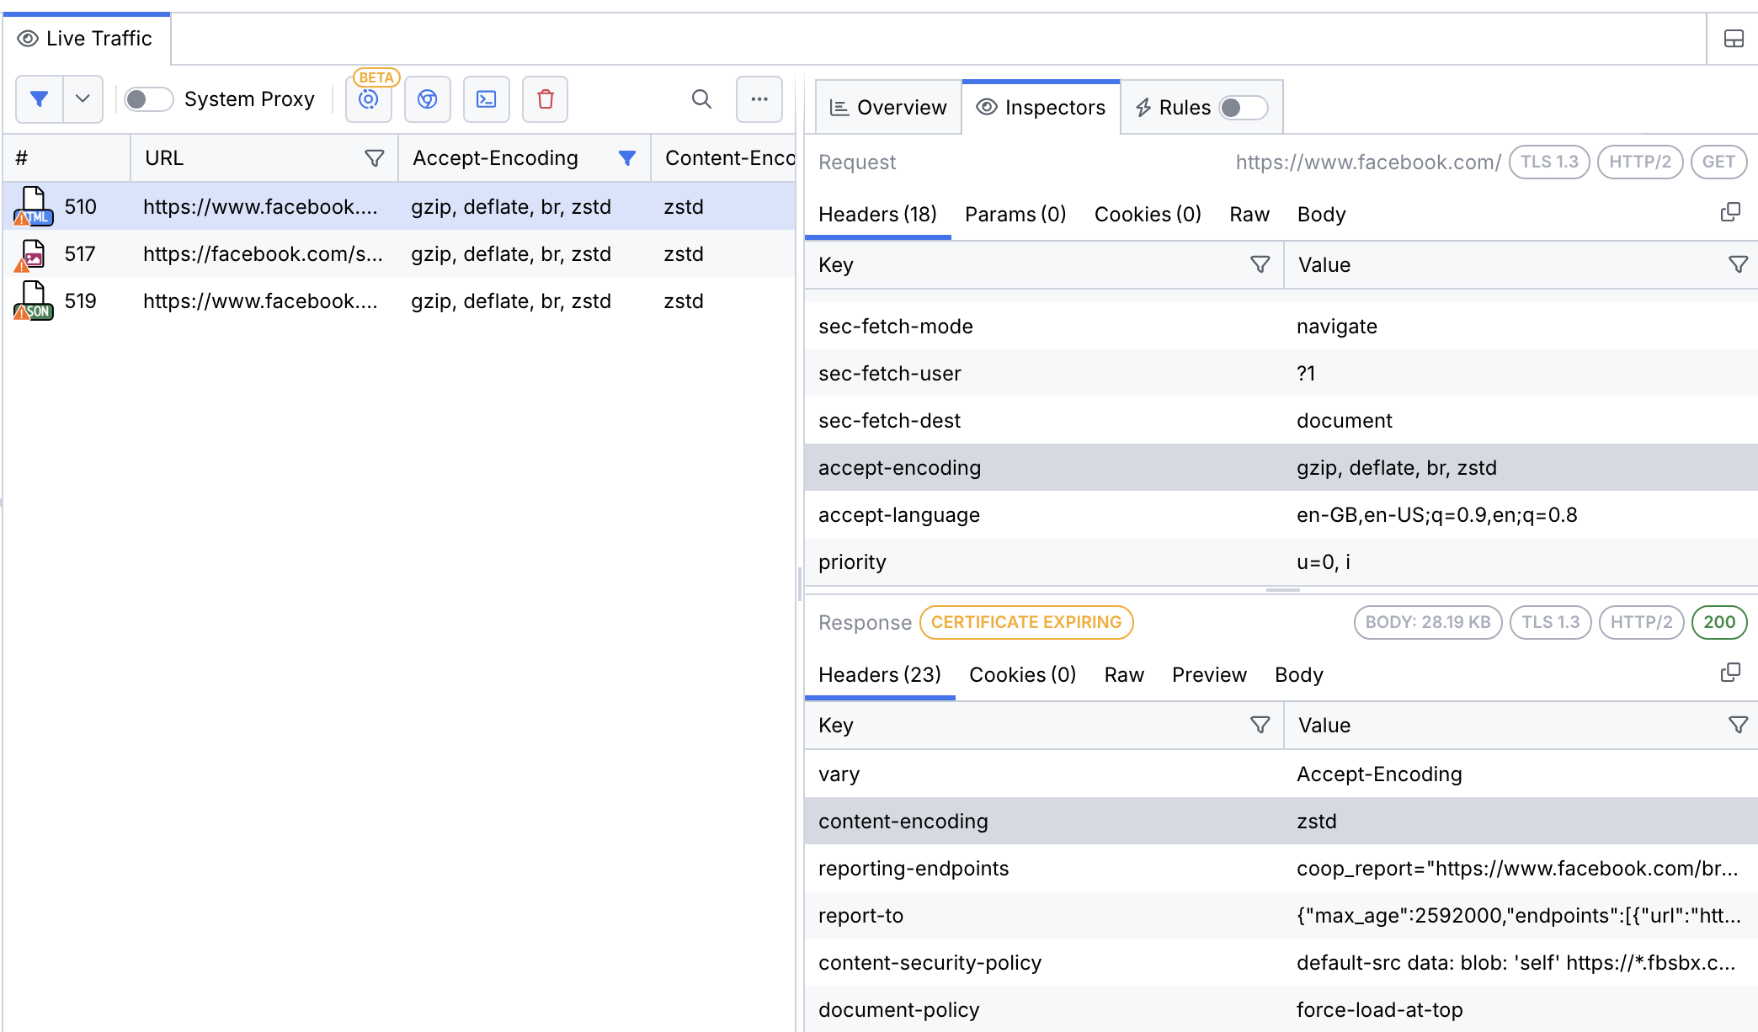
Task: Click the response copy headers icon
Action: 1730,673
